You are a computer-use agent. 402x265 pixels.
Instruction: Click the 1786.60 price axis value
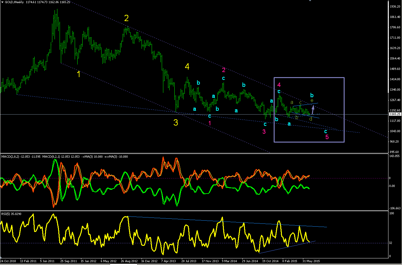[395, 27]
